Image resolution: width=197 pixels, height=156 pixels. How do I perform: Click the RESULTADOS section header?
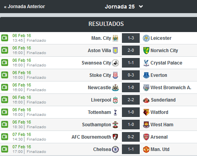[106, 24]
